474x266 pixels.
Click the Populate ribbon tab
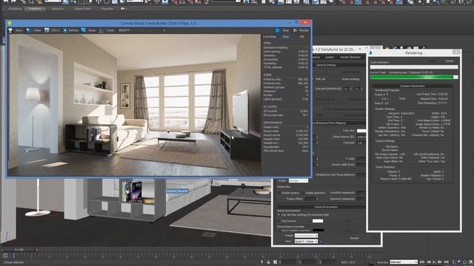(x=107, y=9)
